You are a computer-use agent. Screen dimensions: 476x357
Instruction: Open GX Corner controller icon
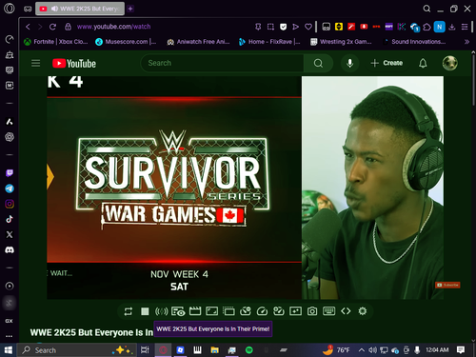coord(28,9)
